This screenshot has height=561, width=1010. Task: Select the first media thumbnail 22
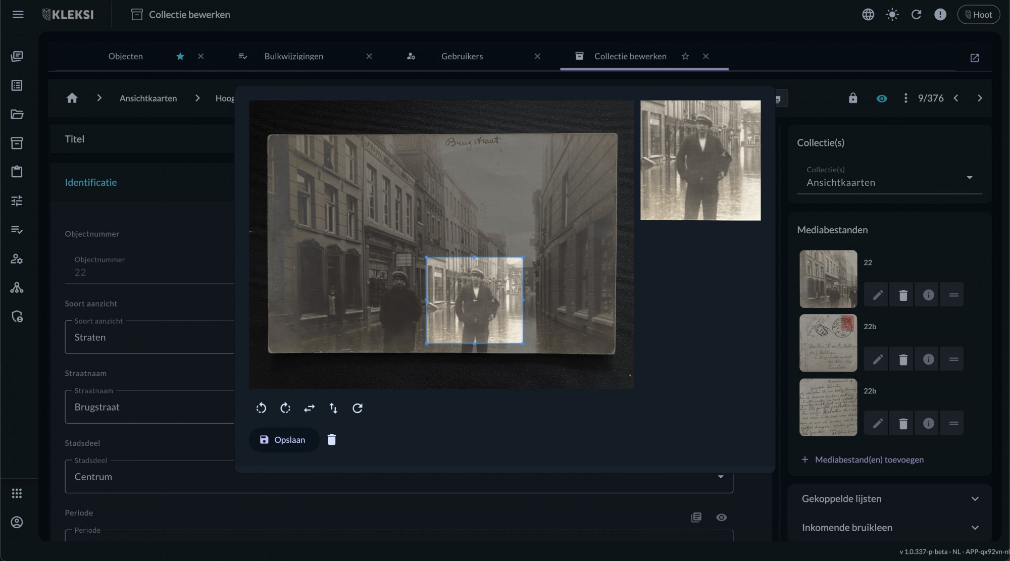click(828, 279)
